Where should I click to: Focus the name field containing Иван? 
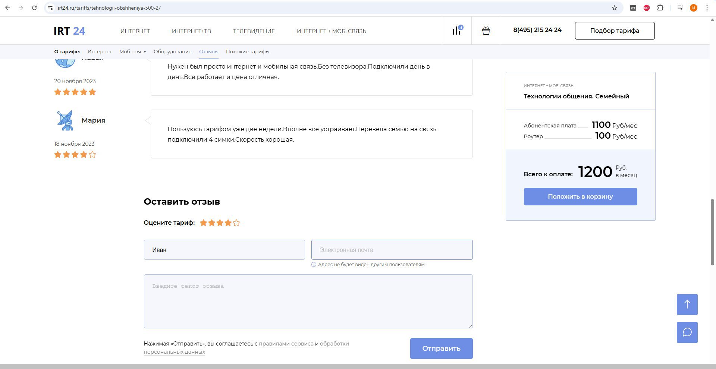tap(224, 250)
